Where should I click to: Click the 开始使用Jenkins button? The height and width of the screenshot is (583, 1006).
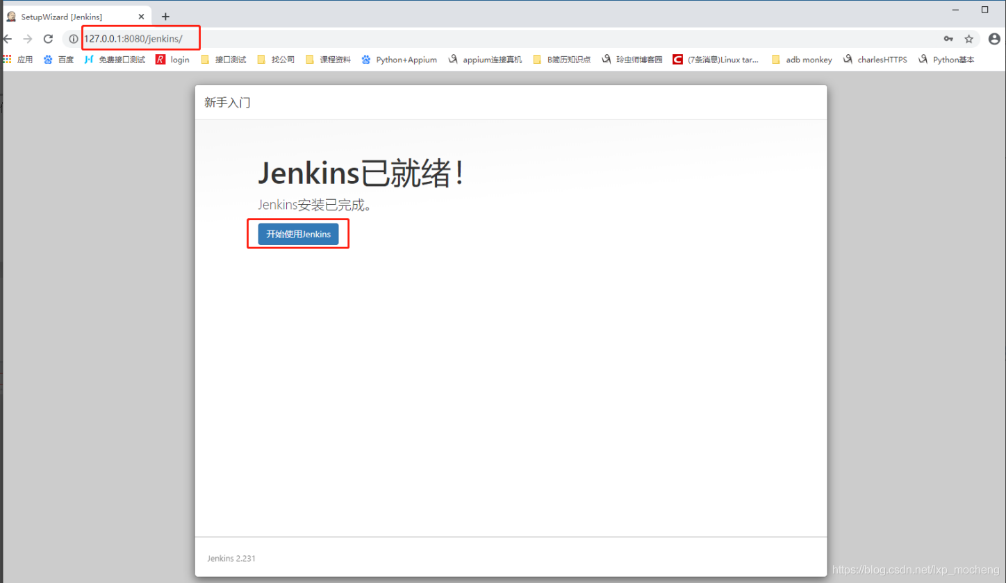click(298, 234)
